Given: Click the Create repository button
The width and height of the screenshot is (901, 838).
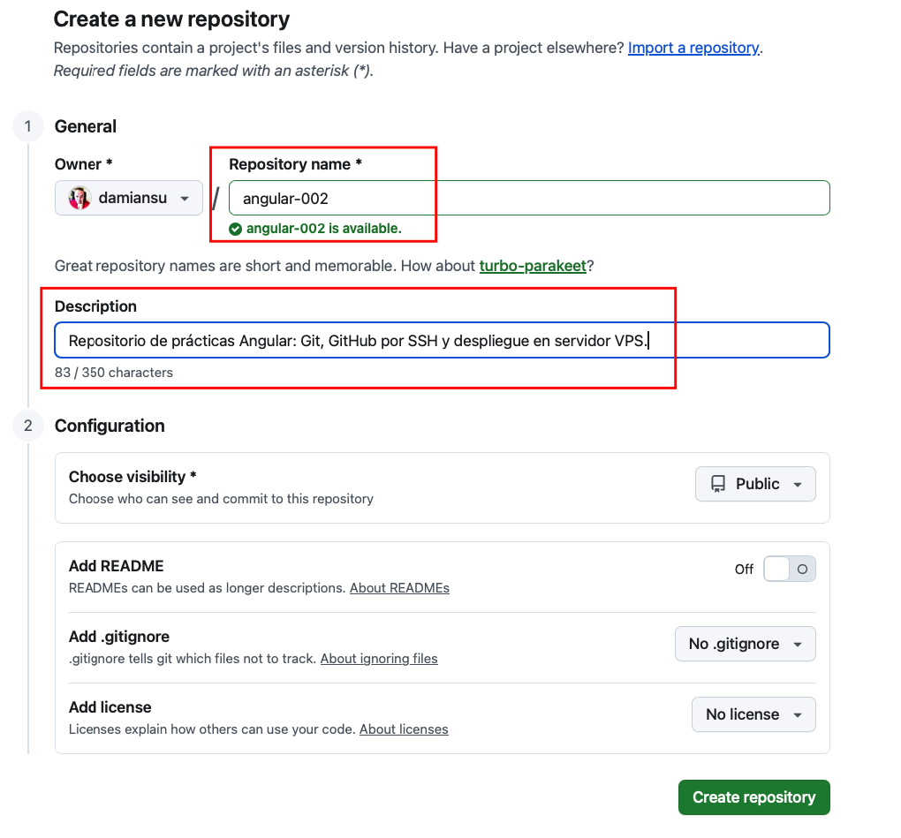Looking at the screenshot, I should [753, 796].
